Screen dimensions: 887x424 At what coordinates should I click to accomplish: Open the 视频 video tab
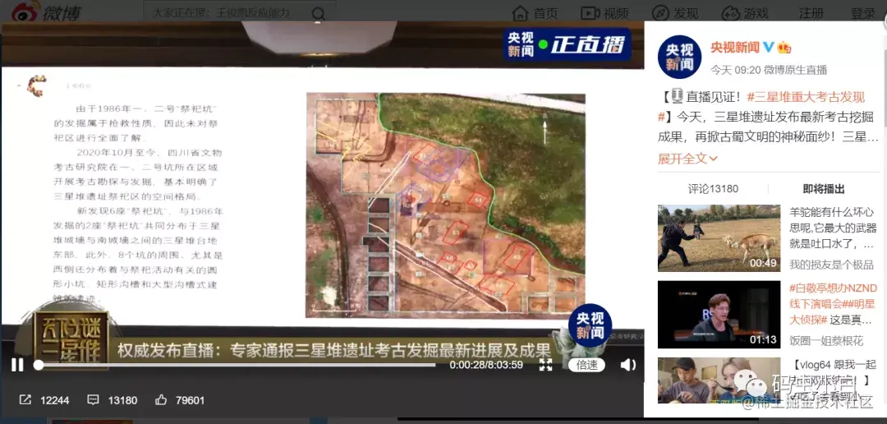point(604,13)
